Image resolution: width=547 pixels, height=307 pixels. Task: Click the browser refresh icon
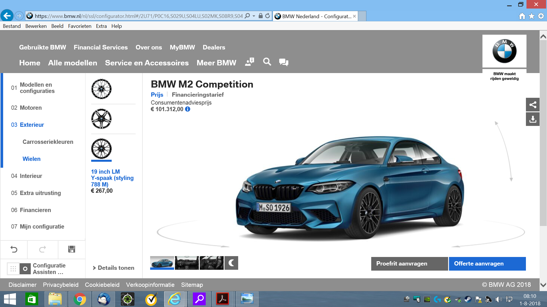(x=268, y=16)
